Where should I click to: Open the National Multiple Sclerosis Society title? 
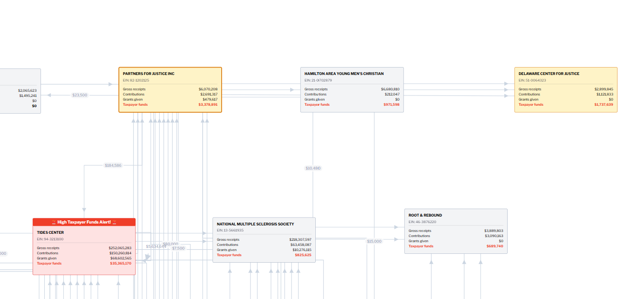[x=256, y=224]
